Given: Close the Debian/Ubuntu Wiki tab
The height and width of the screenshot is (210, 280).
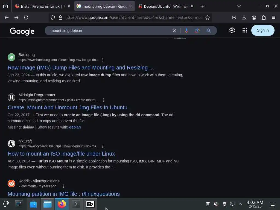Looking at the screenshot, I should [x=192, y=6].
